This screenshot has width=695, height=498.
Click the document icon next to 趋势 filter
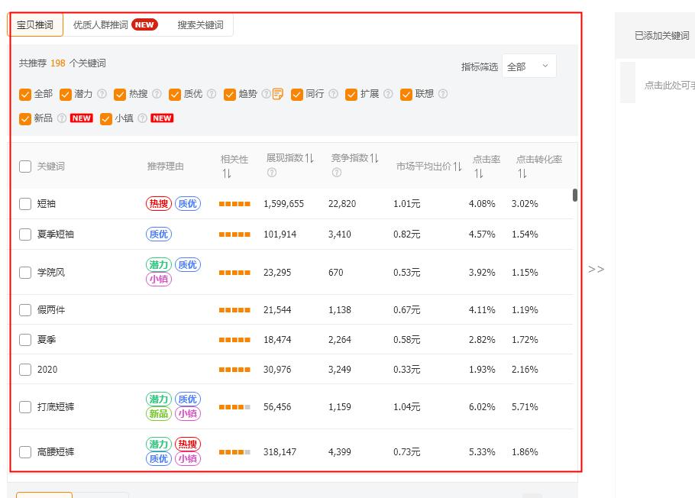click(278, 94)
